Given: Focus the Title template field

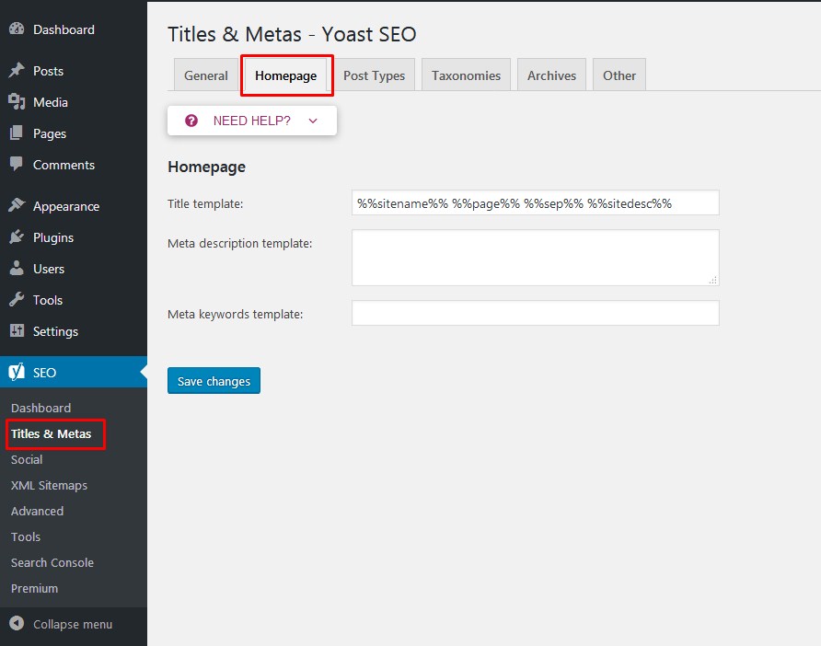Looking at the screenshot, I should pos(535,202).
